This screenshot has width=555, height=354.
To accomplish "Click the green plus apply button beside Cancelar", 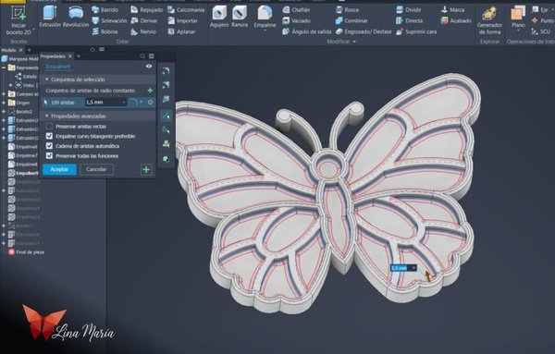I will pyautogui.click(x=146, y=170).
